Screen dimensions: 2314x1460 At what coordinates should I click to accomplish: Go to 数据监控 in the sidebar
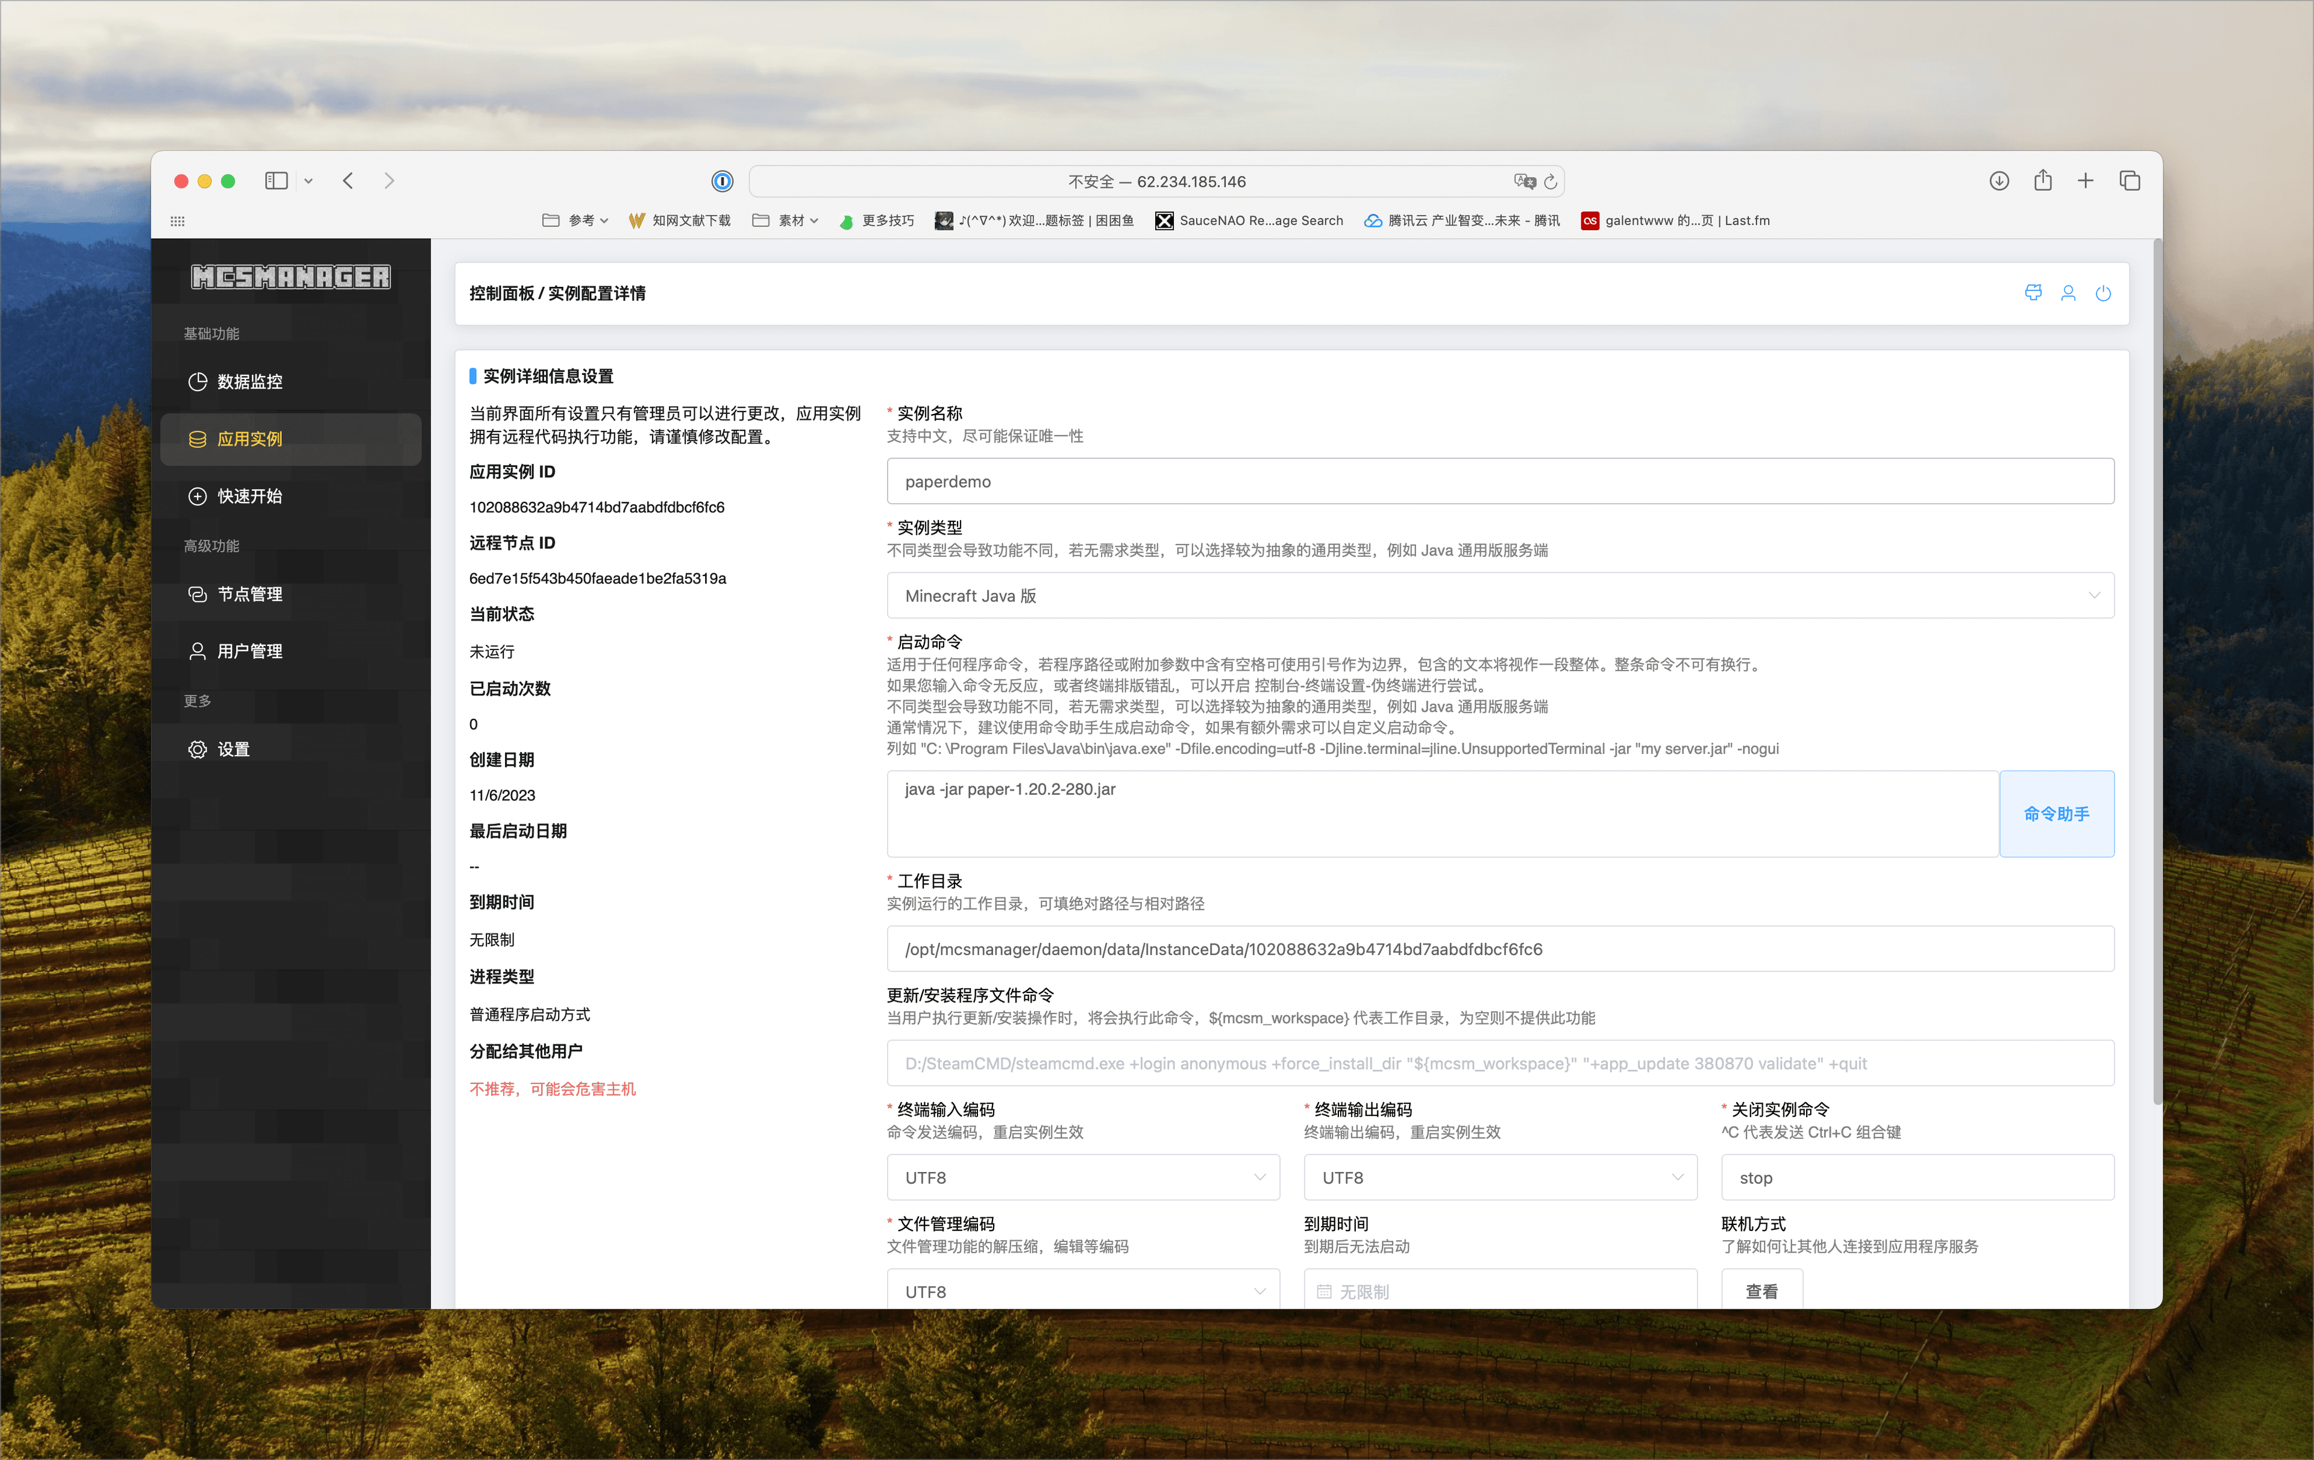click(x=249, y=381)
